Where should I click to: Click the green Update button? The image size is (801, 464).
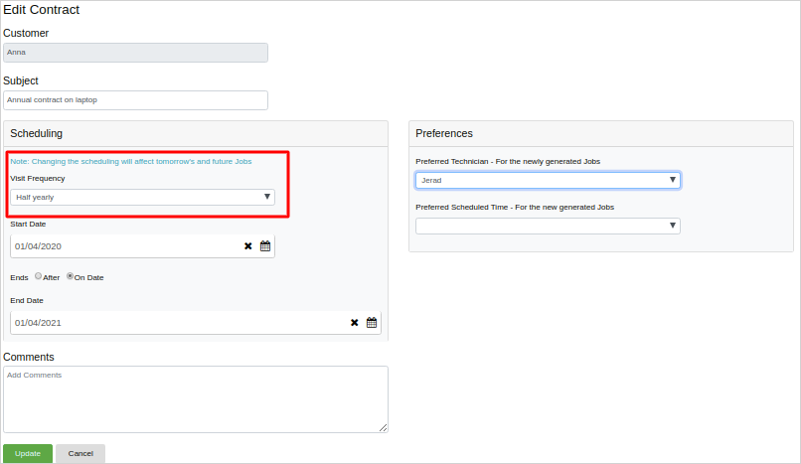(x=28, y=453)
